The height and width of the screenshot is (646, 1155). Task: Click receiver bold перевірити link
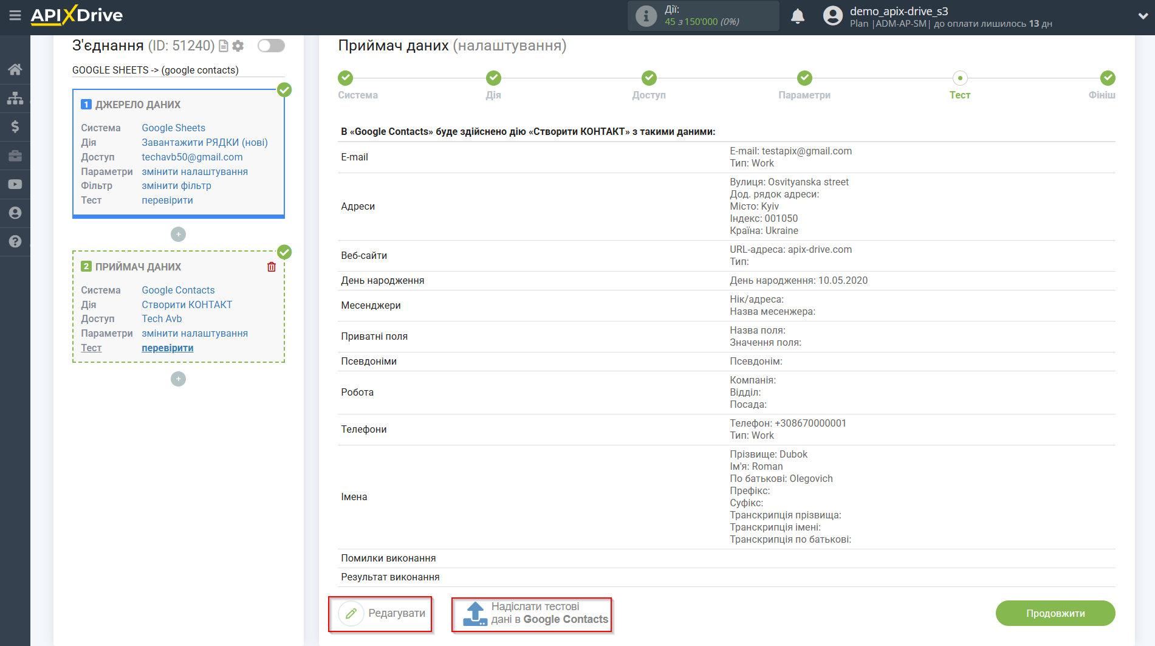(167, 348)
